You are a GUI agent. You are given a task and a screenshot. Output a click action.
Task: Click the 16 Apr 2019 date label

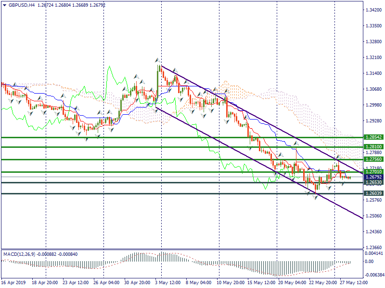coord(13,283)
